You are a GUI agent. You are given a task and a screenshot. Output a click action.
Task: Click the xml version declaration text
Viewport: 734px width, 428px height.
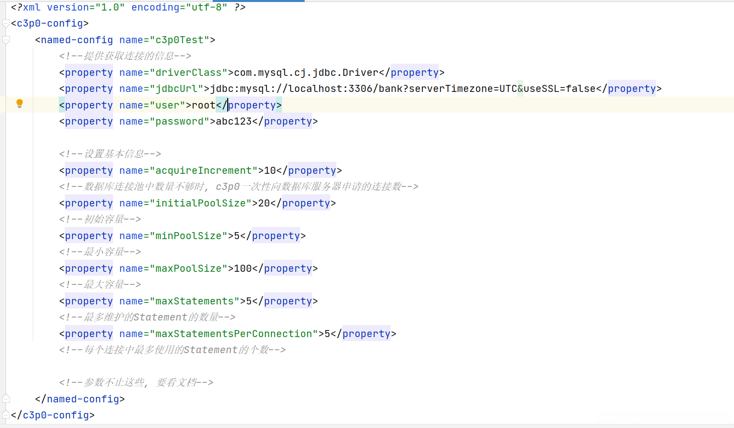pyautogui.click(x=128, y=8)
